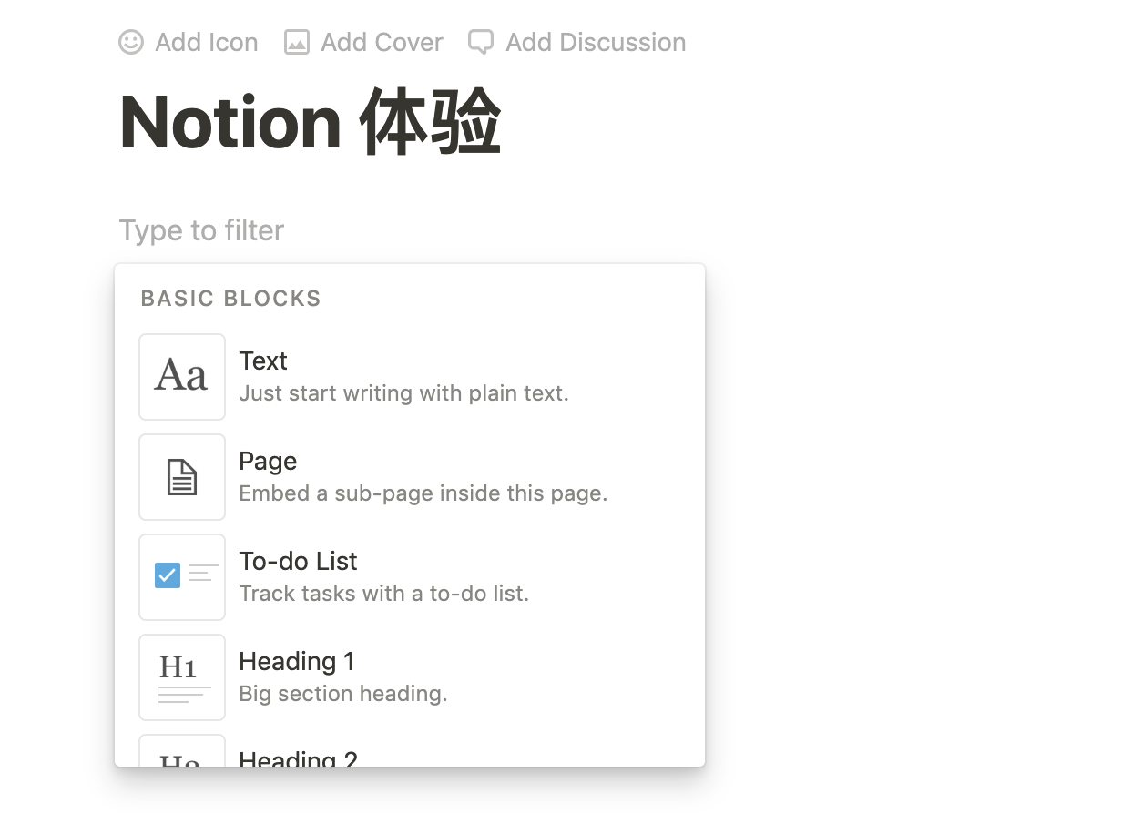The height and width of the screenshot is (834, 1122).
Task: Click the Add Cover label
Action: tap(382, 42)
